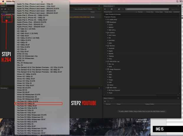Click the Create New Preset plus icon

coord(105,9)
